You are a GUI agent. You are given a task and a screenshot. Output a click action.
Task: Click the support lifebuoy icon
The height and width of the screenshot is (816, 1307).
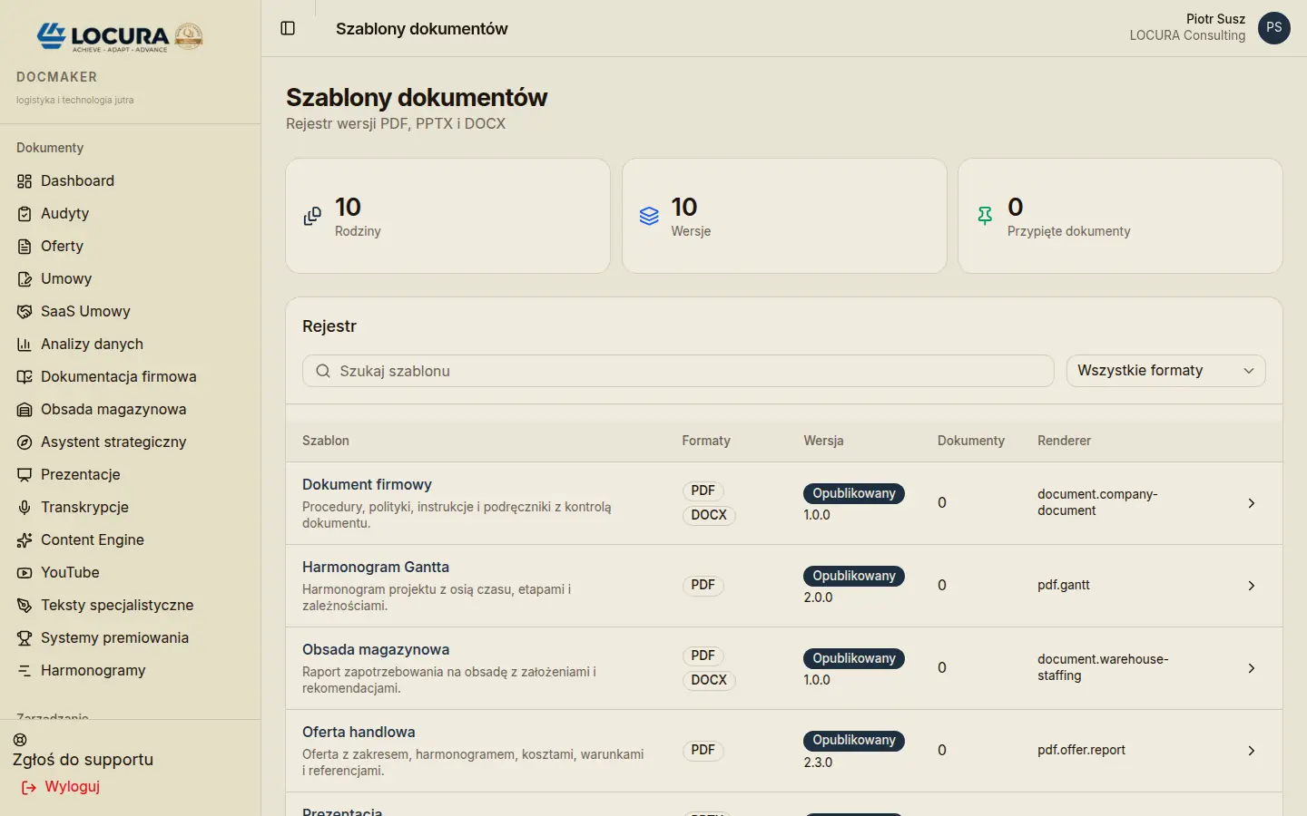point(20,740)
